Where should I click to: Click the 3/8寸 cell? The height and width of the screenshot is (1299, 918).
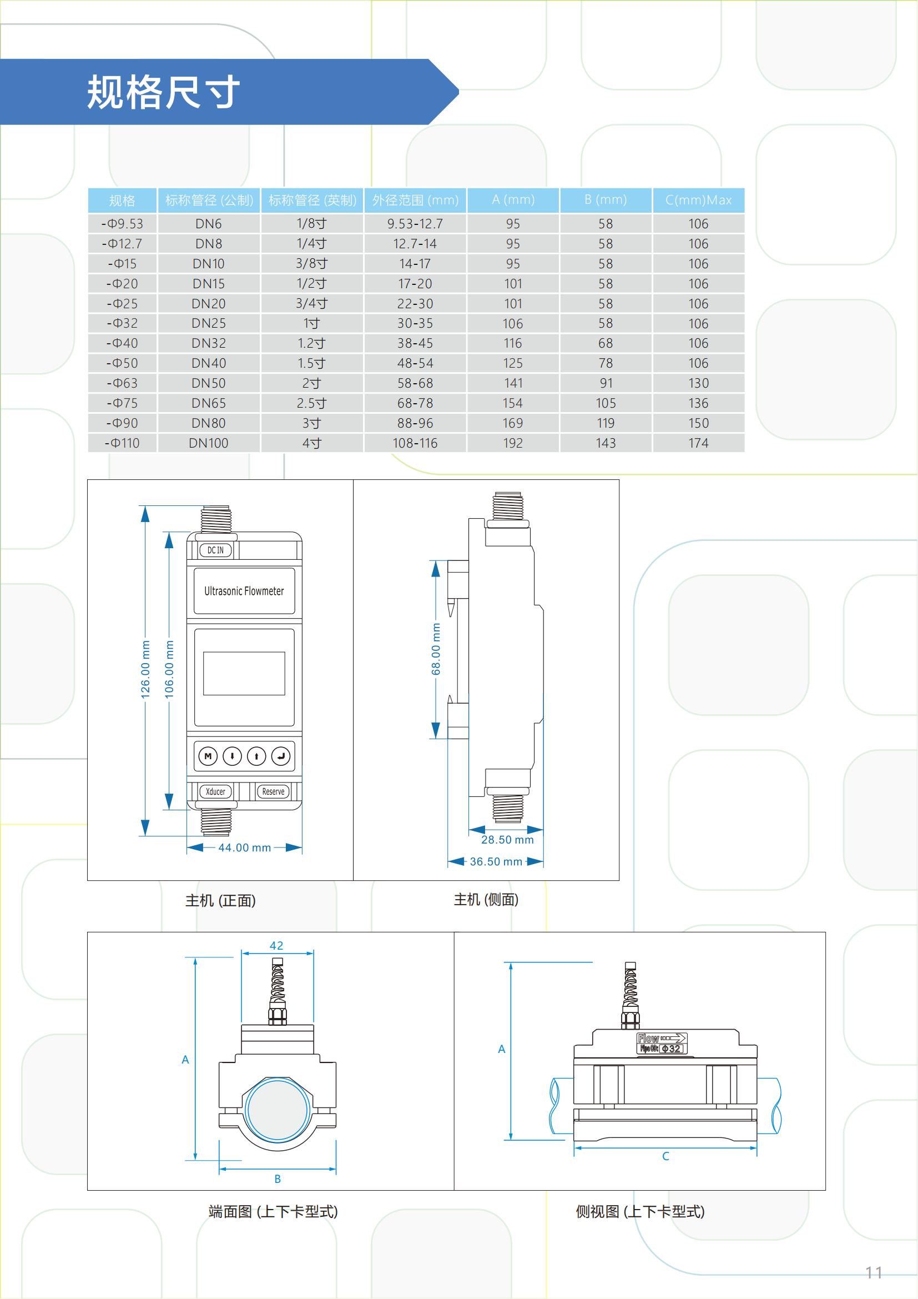pyautogui.click(x=312, y=264)
